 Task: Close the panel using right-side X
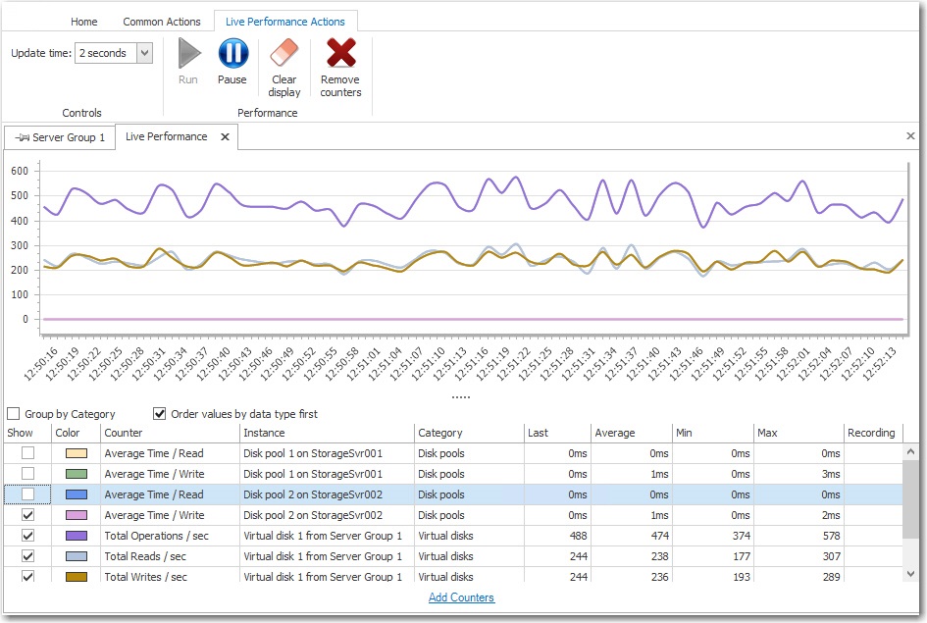point(910,136)
